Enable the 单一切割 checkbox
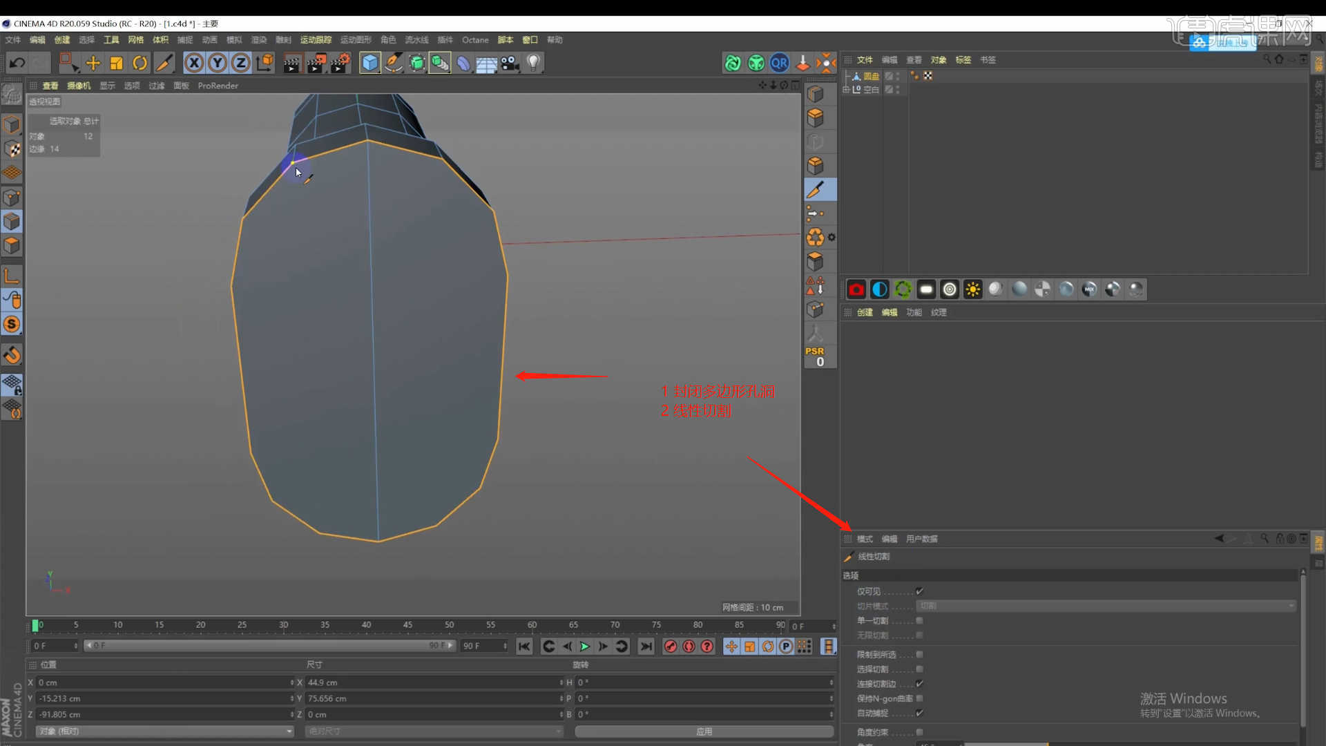 [919, 620]
